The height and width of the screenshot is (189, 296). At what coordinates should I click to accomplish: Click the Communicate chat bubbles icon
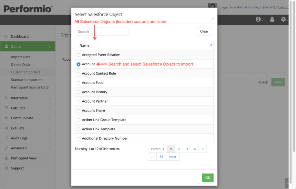6,118
